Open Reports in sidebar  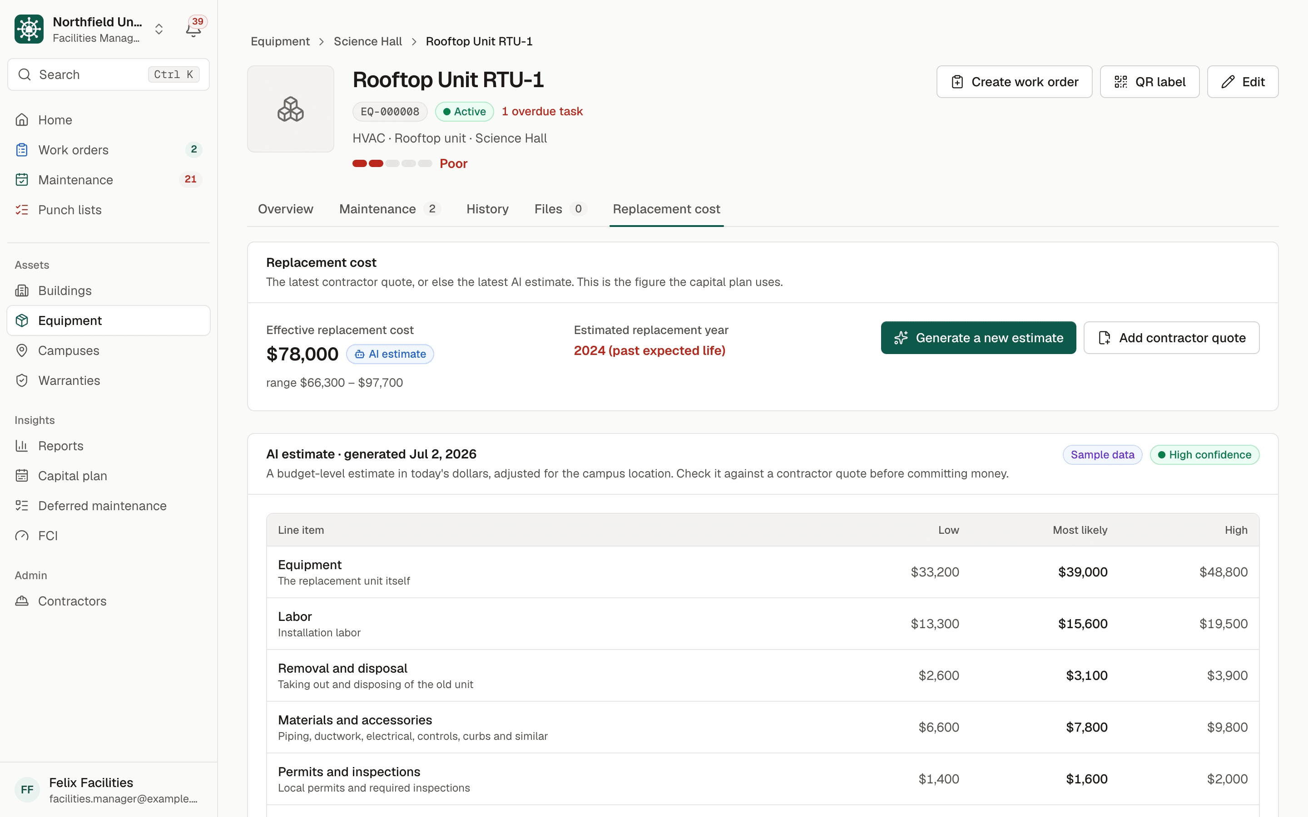tap(109, 446)
